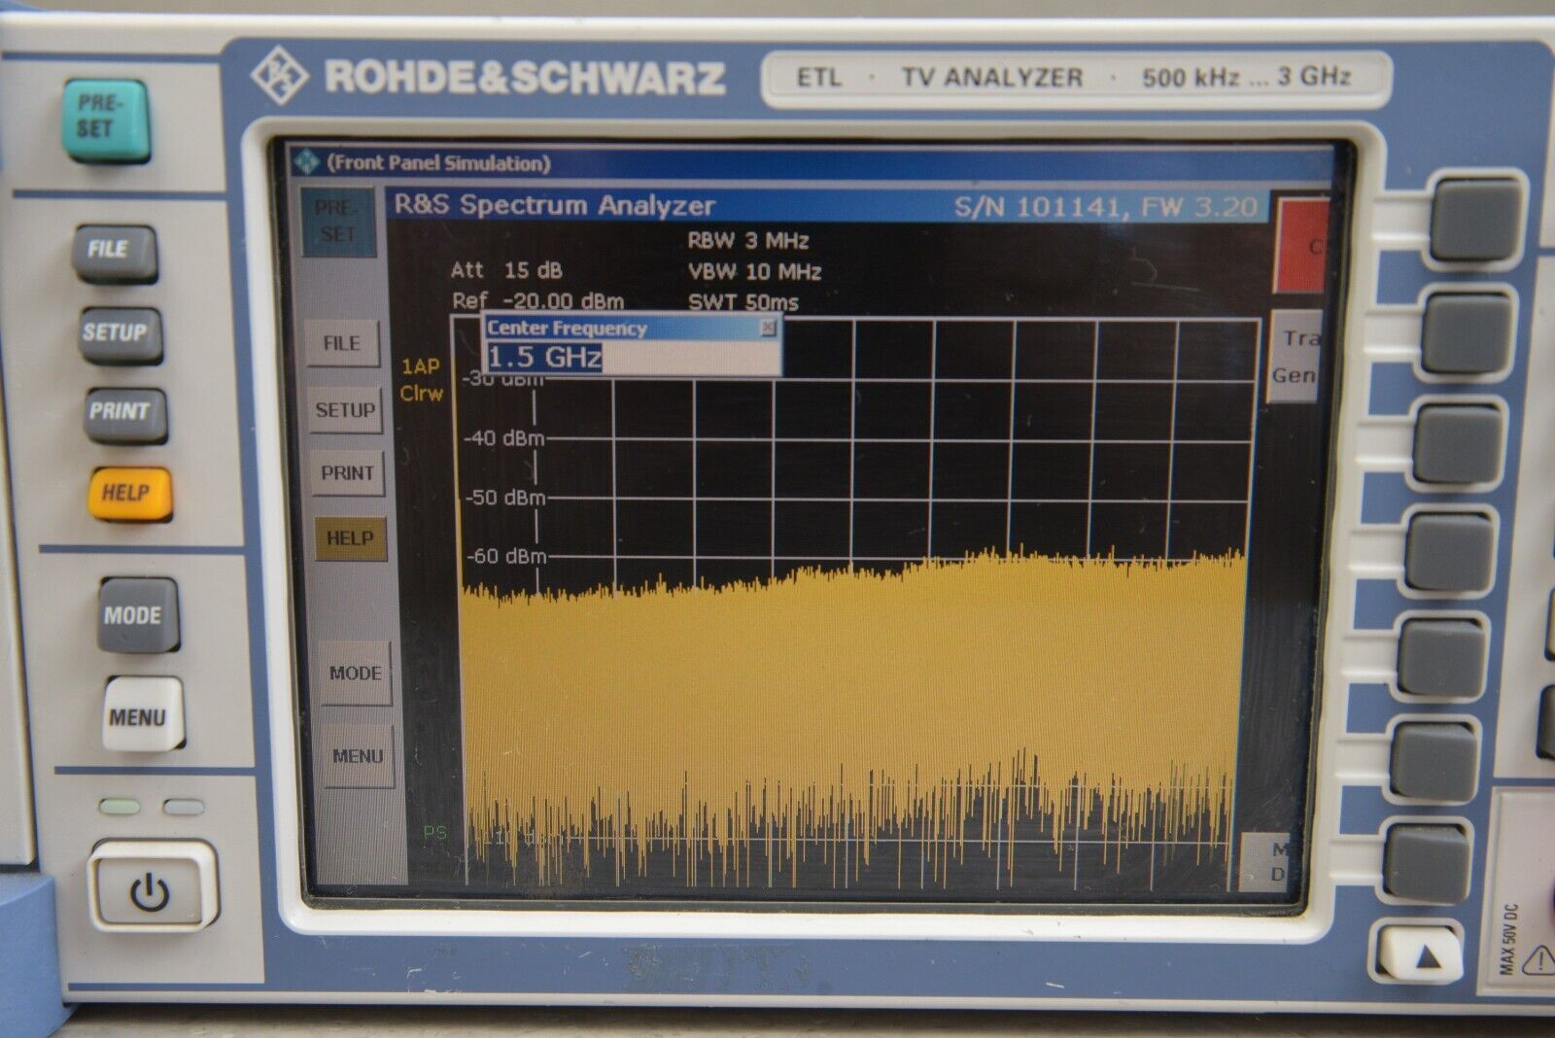Hit the power standby button
This screenshot has width=1555, height=1038.
151,887
